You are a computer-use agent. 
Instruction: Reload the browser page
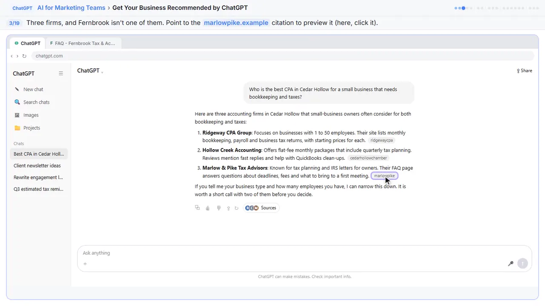point(24,56)
